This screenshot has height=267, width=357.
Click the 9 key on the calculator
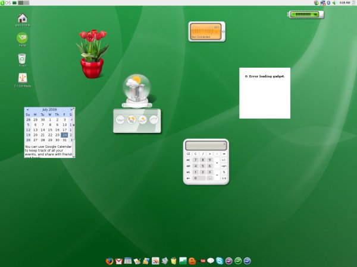(209, 160)
